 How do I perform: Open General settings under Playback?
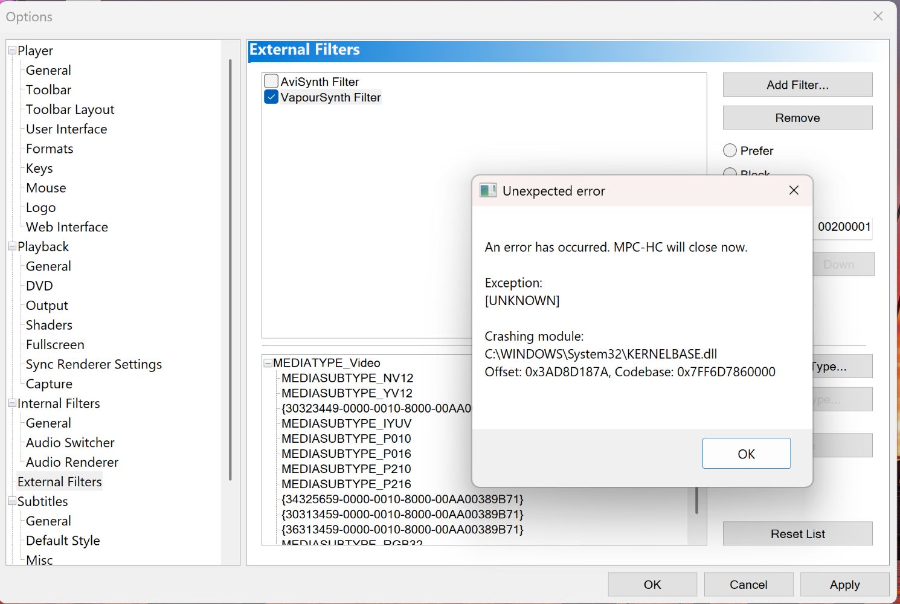(48, 266)
